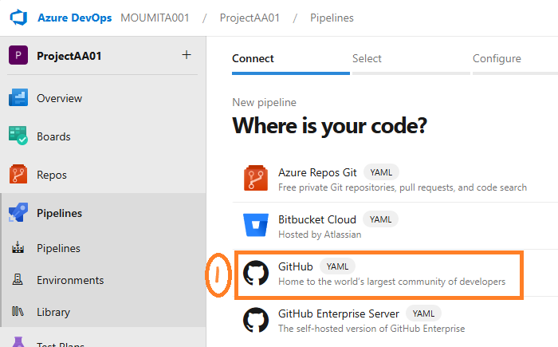Open Library under Pipelines

[53, 312]
